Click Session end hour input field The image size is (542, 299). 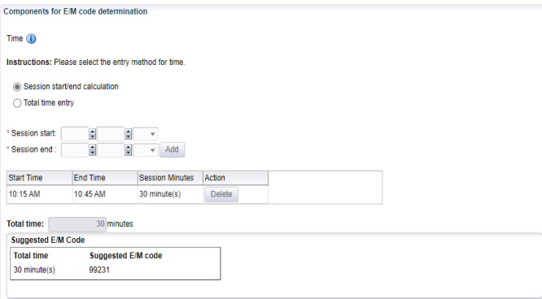pos(75,149)
